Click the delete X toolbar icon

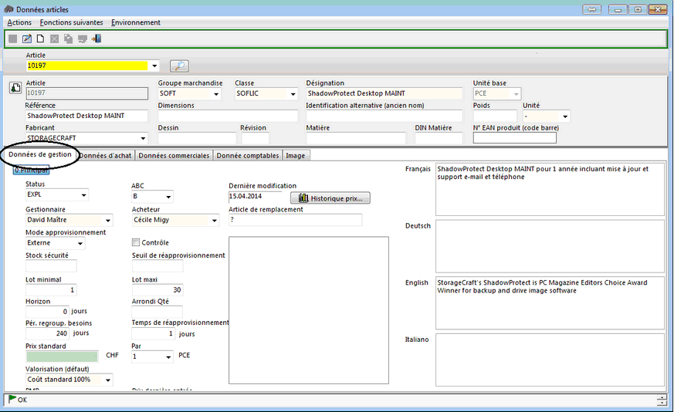[54, 39]
